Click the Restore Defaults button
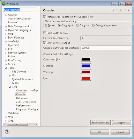134x139 pixels. pos(100,123)
